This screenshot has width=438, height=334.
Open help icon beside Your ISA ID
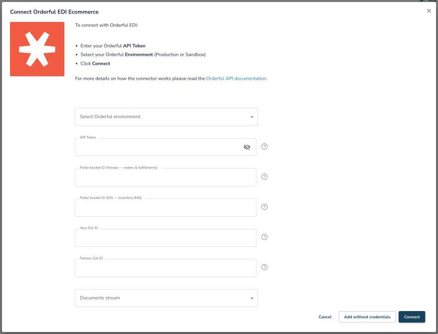coord(264,237)
